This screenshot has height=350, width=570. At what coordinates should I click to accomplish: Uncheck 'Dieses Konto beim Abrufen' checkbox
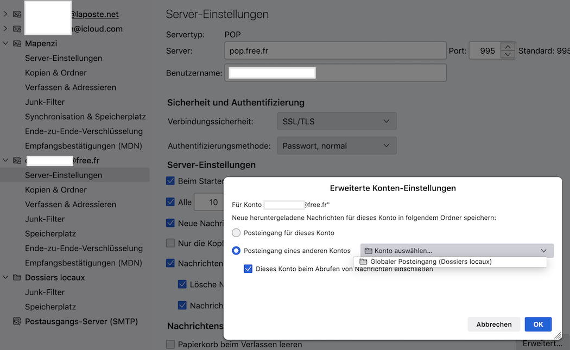point(248,268)
